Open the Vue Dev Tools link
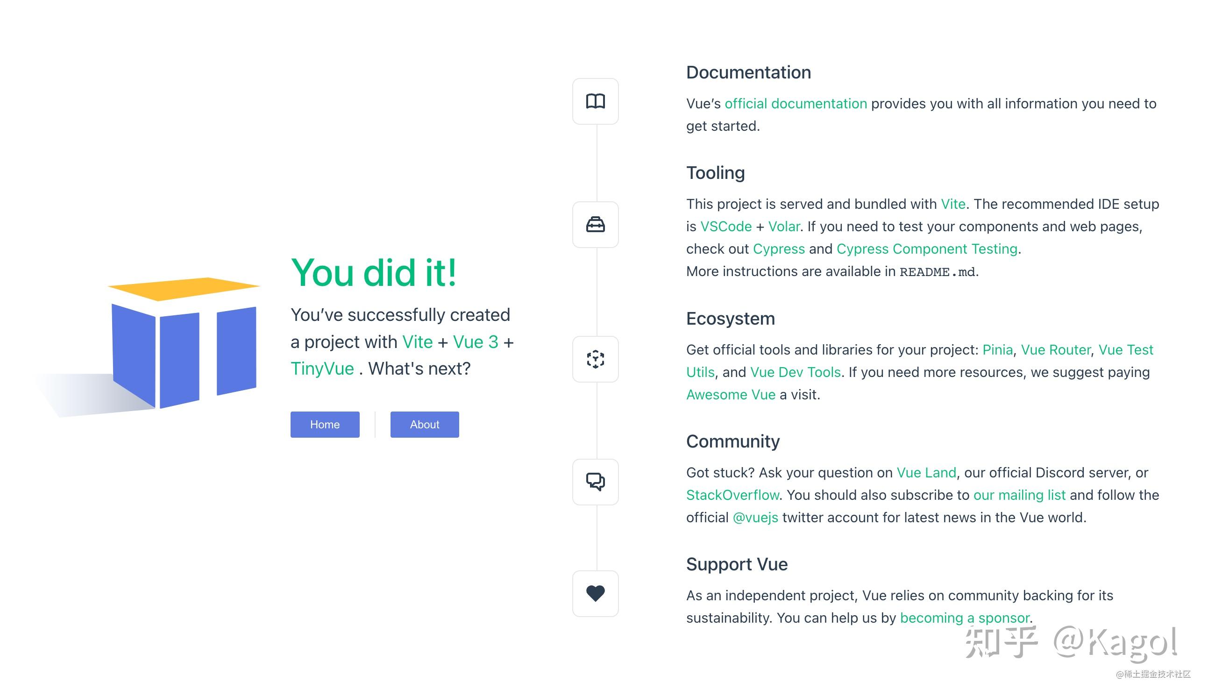 coord(795,372)
